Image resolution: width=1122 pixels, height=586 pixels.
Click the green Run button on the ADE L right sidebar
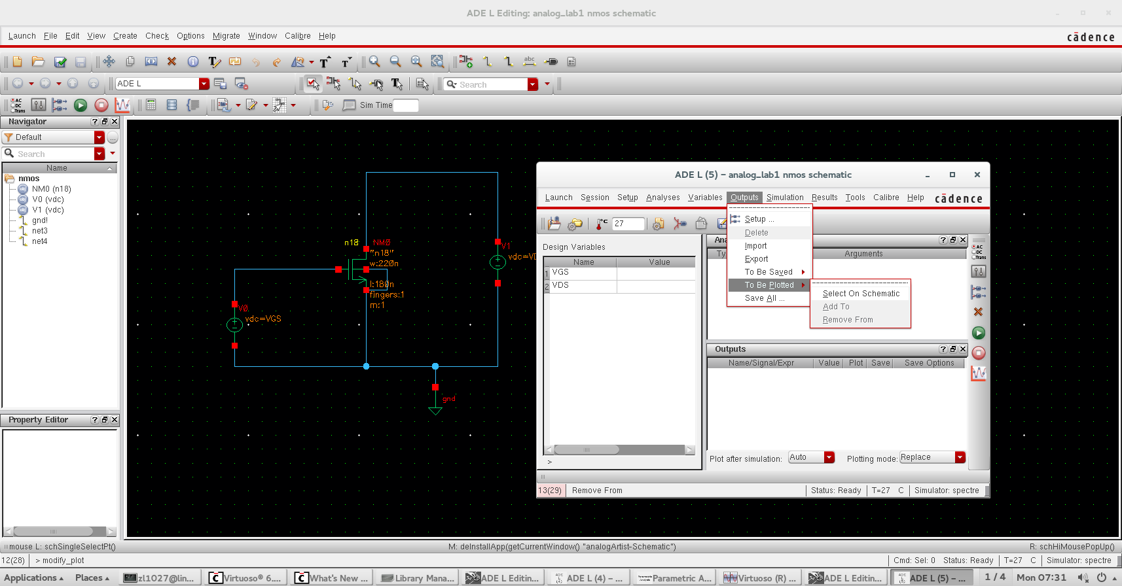[979, 333]
